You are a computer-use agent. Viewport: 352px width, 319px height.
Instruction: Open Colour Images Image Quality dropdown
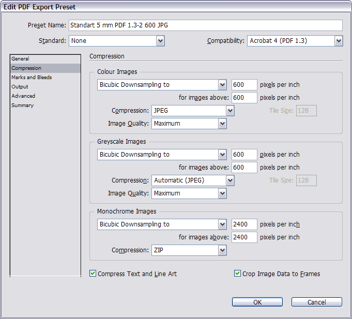click(189, 124)
